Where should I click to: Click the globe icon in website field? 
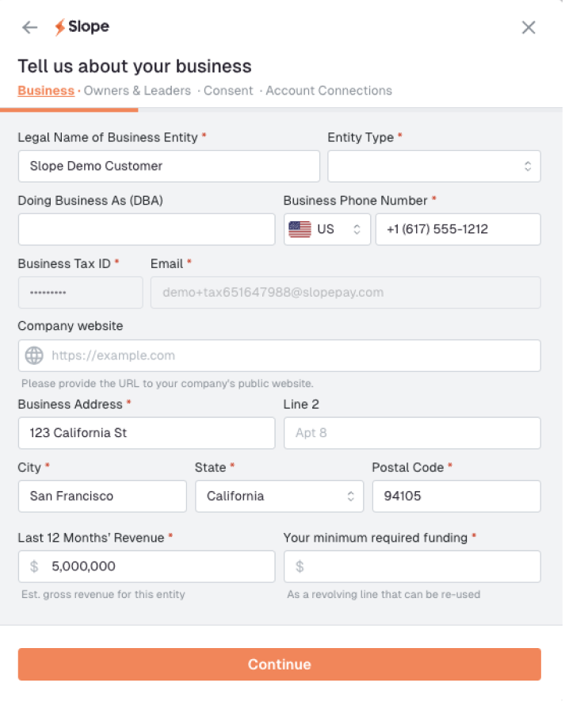pos(35,355)
